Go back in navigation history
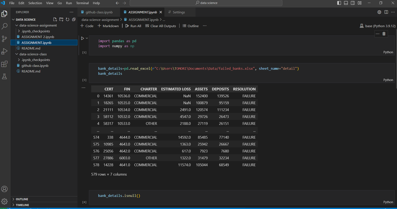The image size is (397, 209). click(117, 3)
